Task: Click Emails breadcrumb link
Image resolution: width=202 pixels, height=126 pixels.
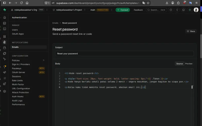Action: pos(55,23)
